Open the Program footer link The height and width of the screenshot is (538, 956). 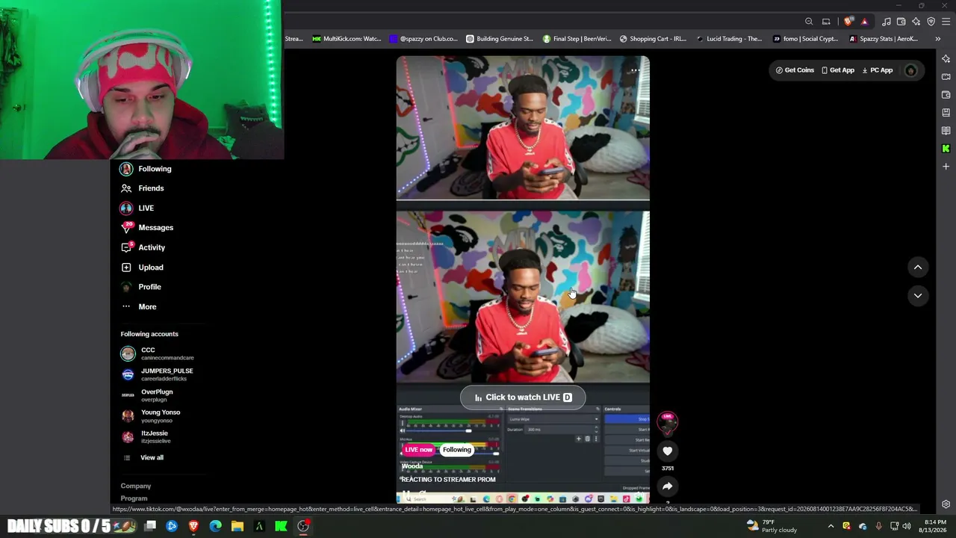pos(134,498)
